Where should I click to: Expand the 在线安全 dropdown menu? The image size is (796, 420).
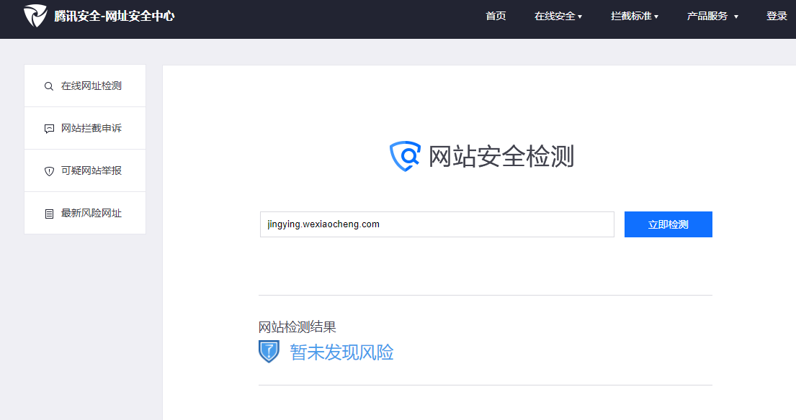click(558, 17)
